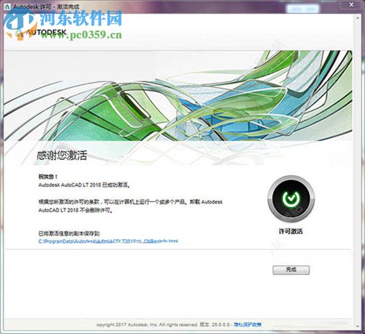
Task: Click the 完成 (Finish) button
Action: tap(291, 270)
